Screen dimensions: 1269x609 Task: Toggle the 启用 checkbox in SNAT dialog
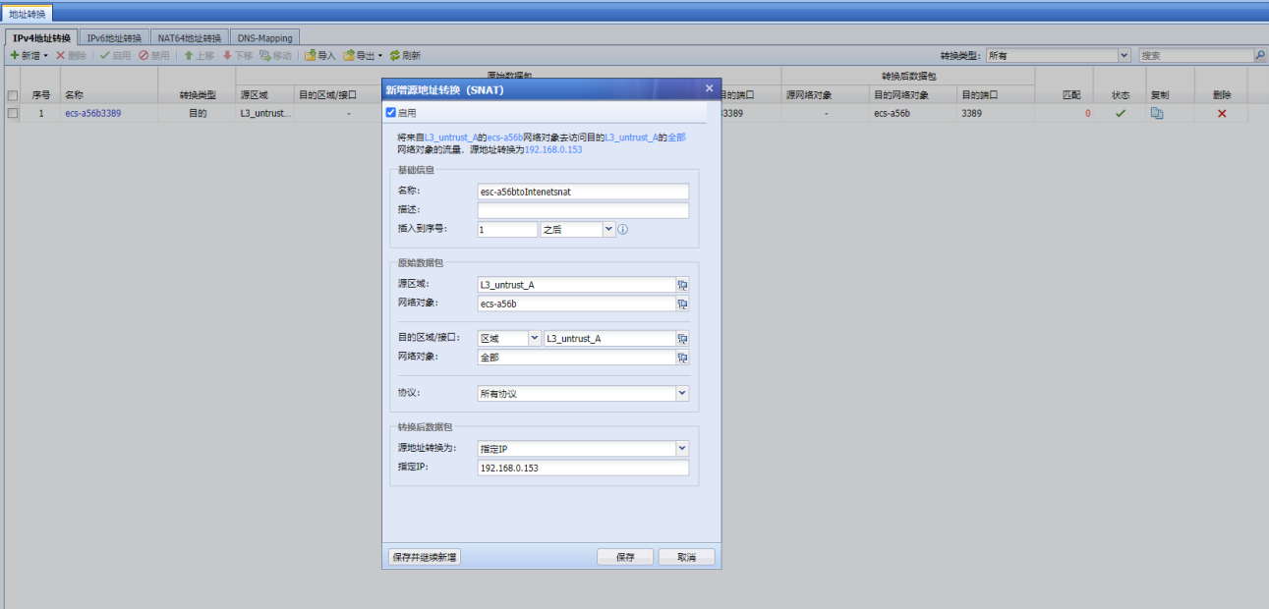coord(391,113)
